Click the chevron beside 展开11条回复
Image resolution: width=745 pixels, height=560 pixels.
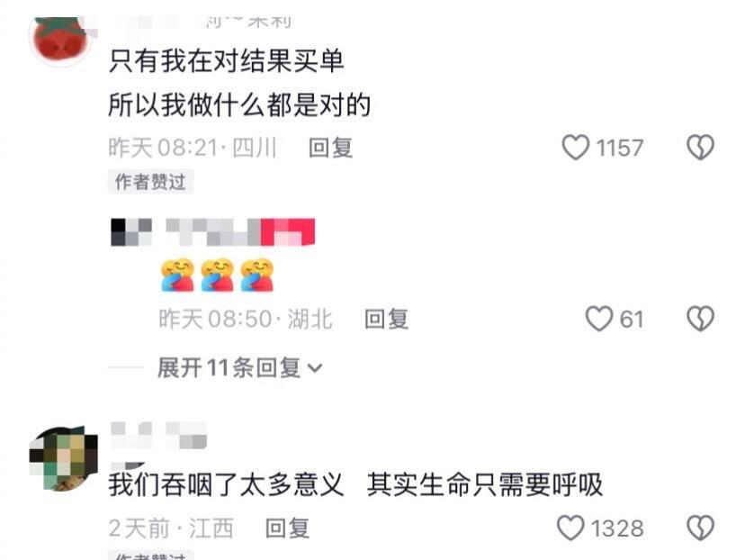click(x=315, y=368)
